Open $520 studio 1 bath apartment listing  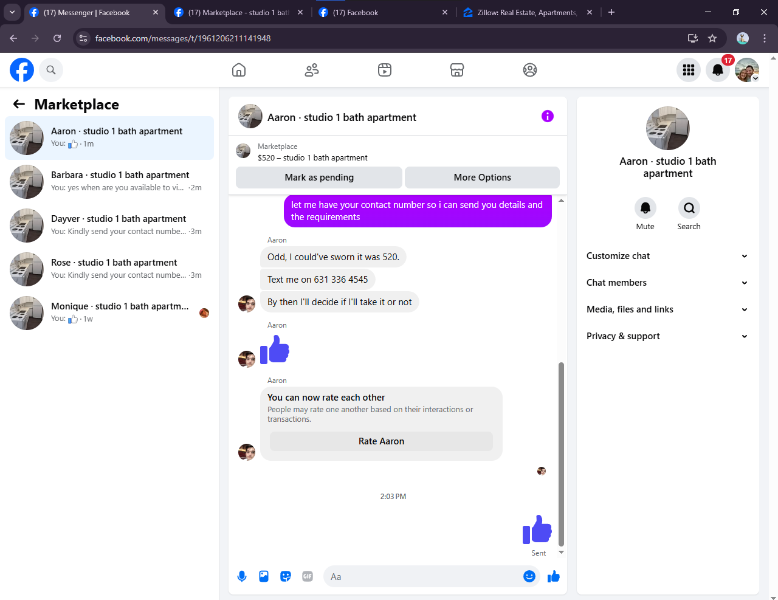[x=312, y=157]
